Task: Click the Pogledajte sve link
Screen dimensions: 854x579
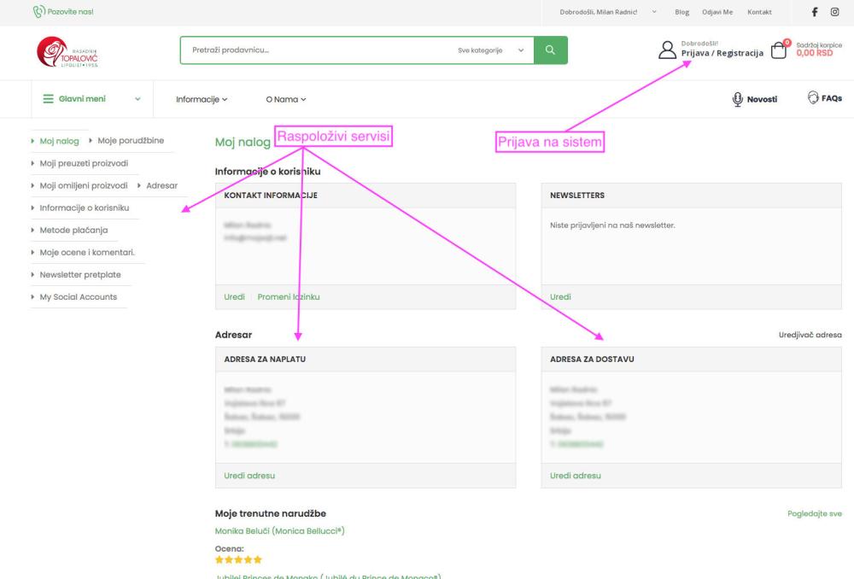Action: point(814,513)
